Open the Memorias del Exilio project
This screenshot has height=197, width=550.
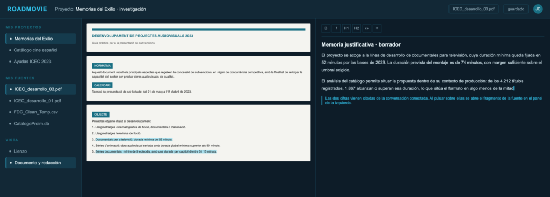coord(41,39)
